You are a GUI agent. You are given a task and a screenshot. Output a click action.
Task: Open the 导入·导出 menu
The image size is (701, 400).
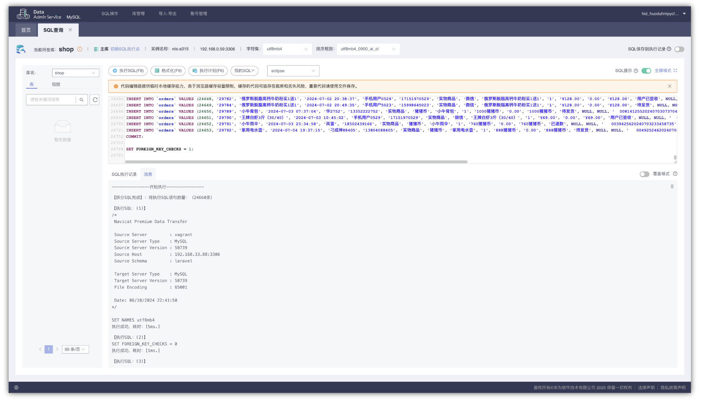click(168, 14)
